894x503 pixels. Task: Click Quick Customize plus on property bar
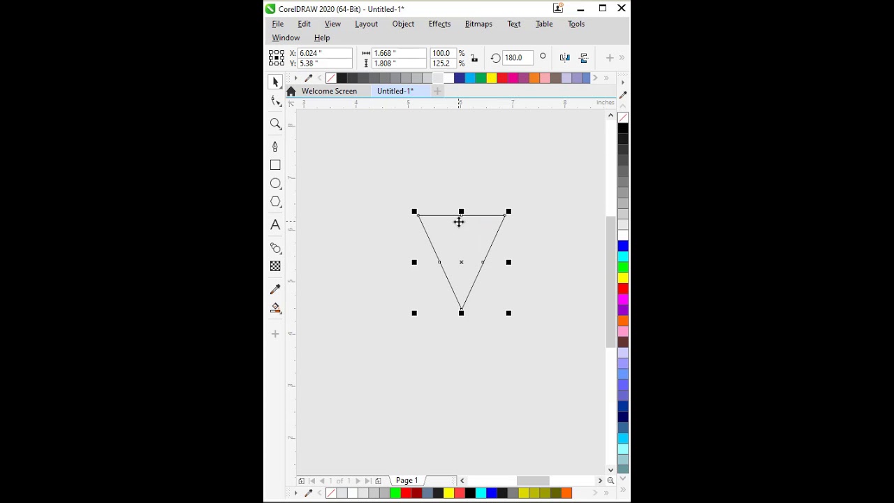click(610, 58)
